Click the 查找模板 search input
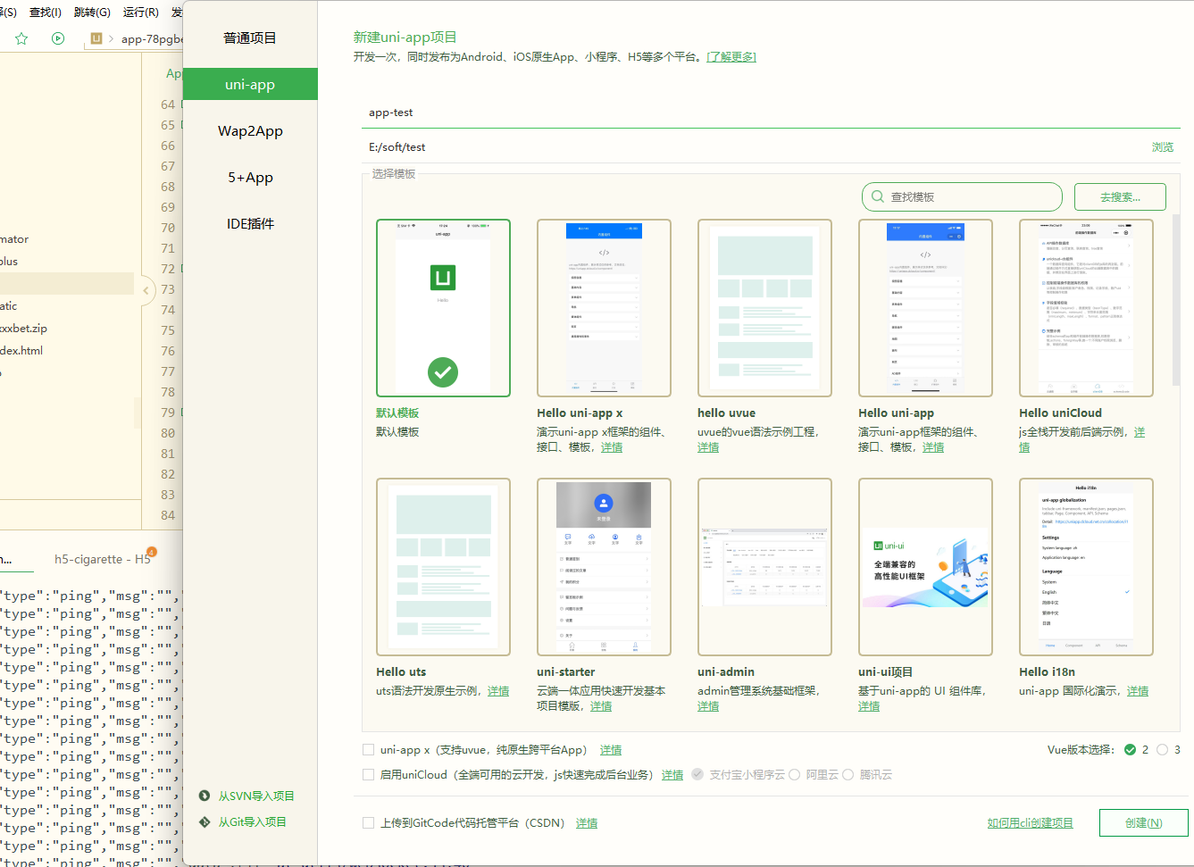 (x=962, y=196)
